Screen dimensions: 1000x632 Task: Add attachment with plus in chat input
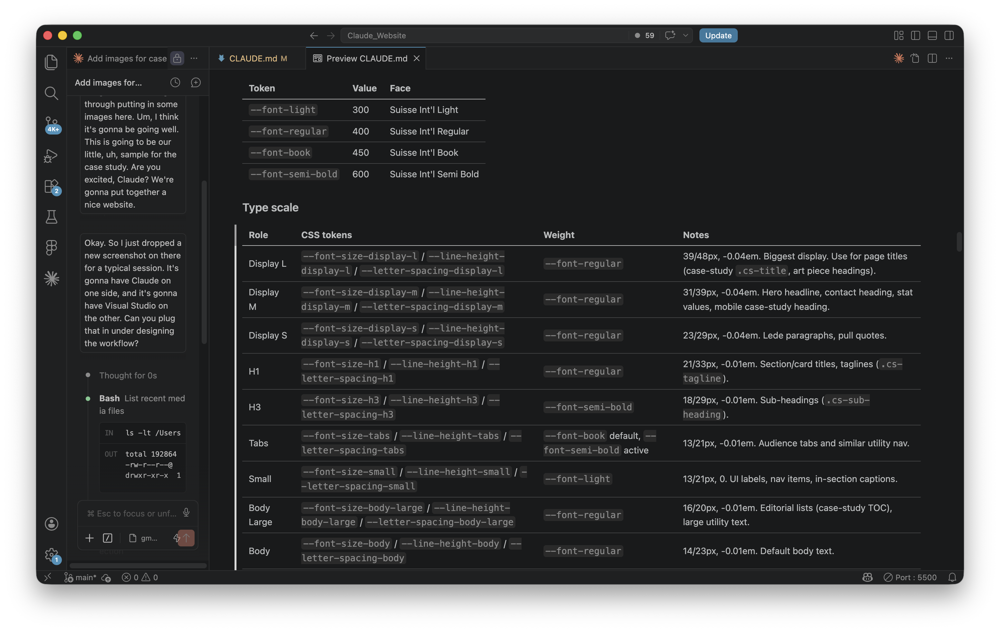[x=89, y=538]
